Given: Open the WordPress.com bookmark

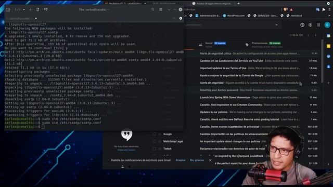Looking at the screenshot, I should pyautogui.click(x=234, y=16).
